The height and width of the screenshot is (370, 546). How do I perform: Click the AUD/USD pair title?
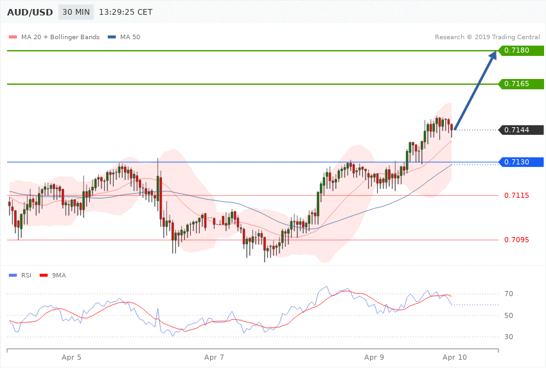(30, 12)
